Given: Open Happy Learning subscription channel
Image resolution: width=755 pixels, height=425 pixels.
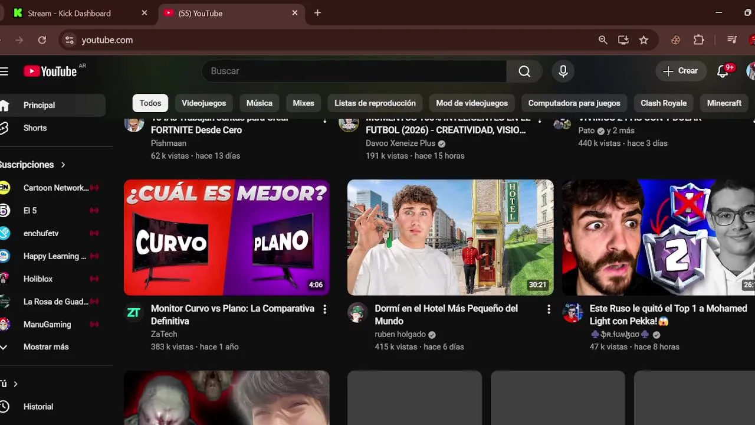Looking at the screenshot, I should [52, 256].
